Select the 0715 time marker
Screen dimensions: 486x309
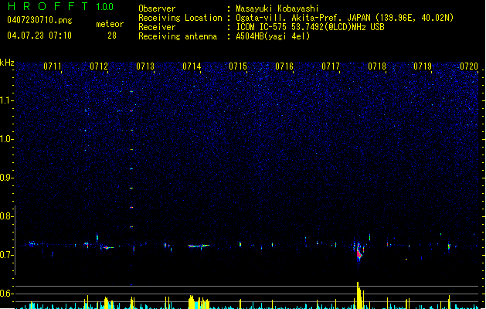click(238, 66)
